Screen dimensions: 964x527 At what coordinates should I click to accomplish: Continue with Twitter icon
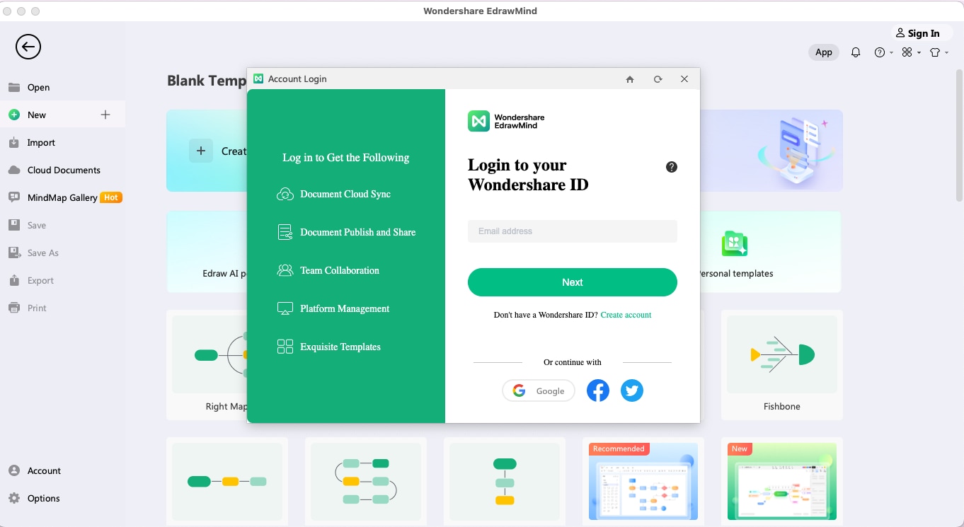(632, 390)
